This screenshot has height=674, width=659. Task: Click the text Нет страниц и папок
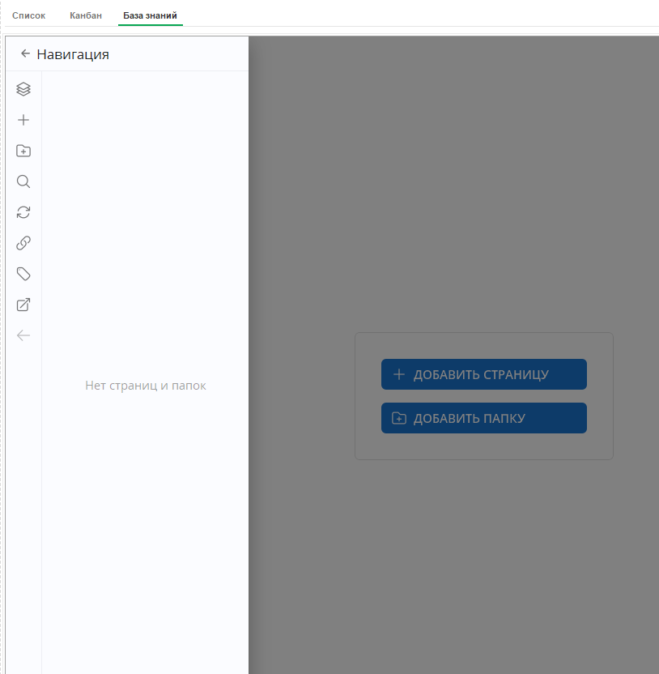146,386
